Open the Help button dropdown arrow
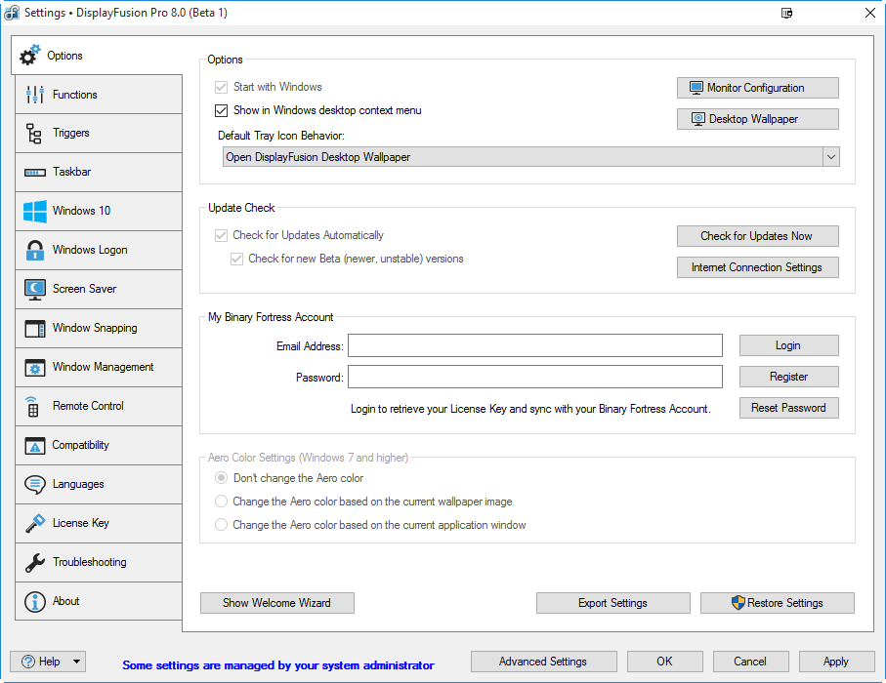 pyautogui.click(x=76, y=662)
